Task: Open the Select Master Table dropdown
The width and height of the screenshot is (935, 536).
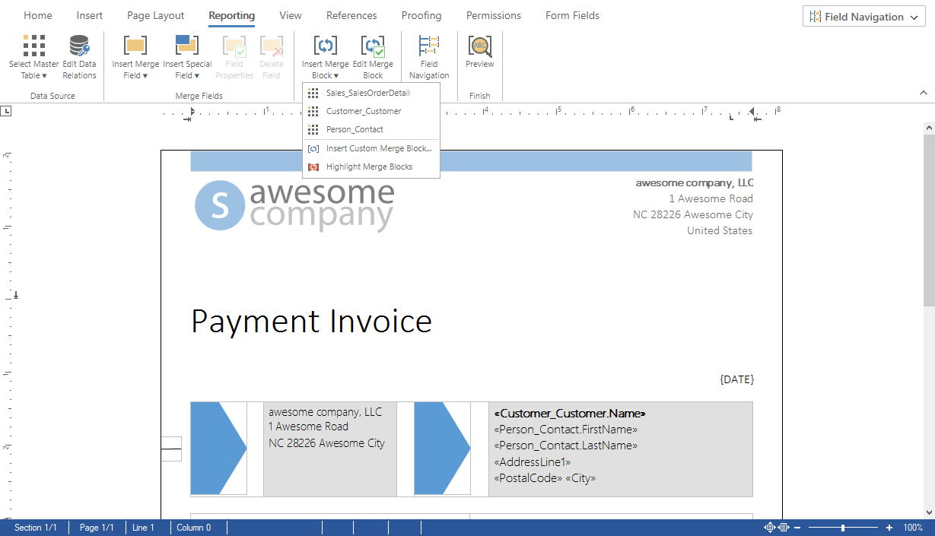Action: [33, 58]
